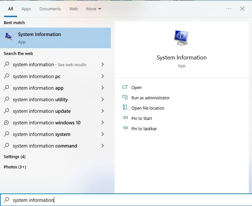This screenshot has width=252, height=206.
Task: Click the search box containing system information
Action: (126, 200)
